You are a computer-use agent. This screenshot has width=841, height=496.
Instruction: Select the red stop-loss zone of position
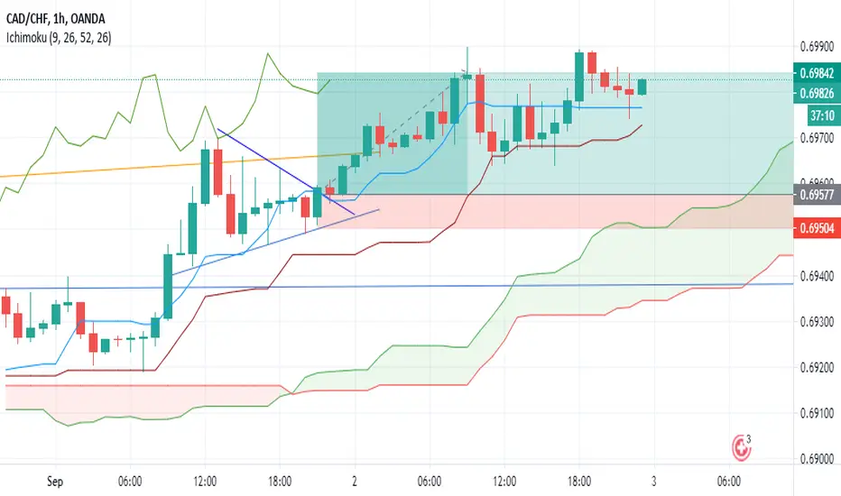555,211
